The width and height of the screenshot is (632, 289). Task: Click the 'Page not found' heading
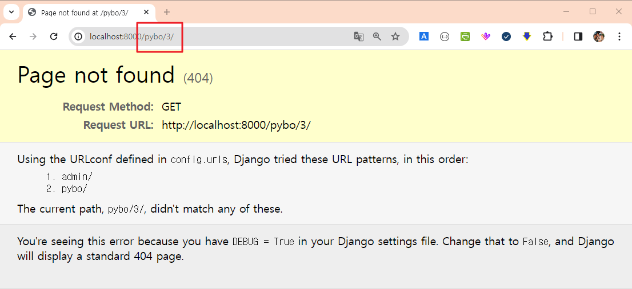97,75
